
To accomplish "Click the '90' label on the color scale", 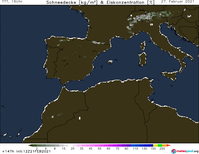I will pyautogui.click(x=126, y=149).
